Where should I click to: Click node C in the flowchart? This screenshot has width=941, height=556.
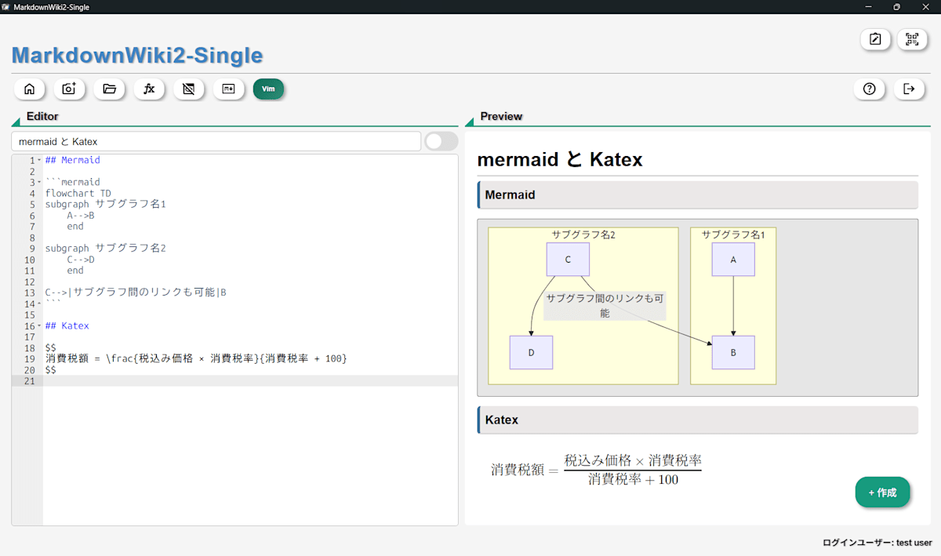tap(568, 260)
